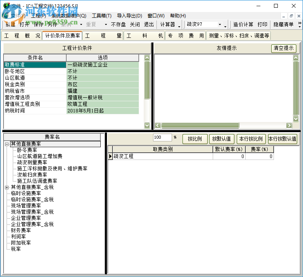303x277 pixels.
Task: Open the dropdown arrow next to 重复
Action: (x=106, y=24)
